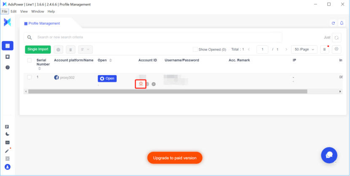Expand the batch actions dropdown in toolbar
350x176 pixels.
point(85,50)
